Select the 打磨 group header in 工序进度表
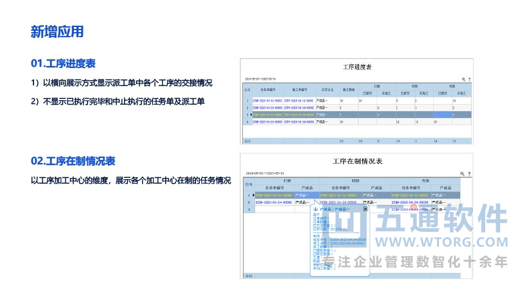 click(377, 86)
